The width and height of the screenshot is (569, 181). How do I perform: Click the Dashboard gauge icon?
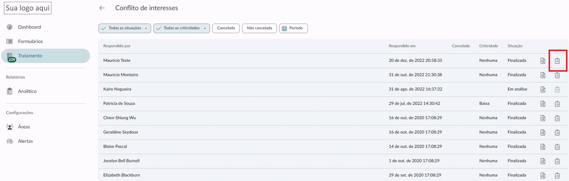click(10, 27)
